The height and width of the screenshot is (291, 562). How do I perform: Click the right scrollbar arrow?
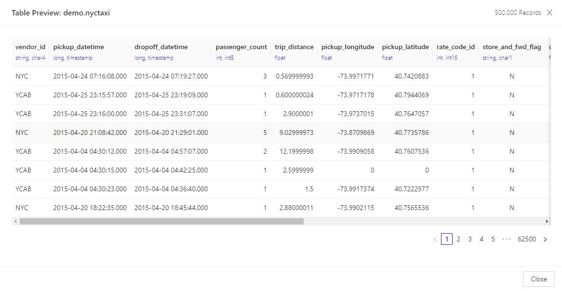tap(547, 221)
